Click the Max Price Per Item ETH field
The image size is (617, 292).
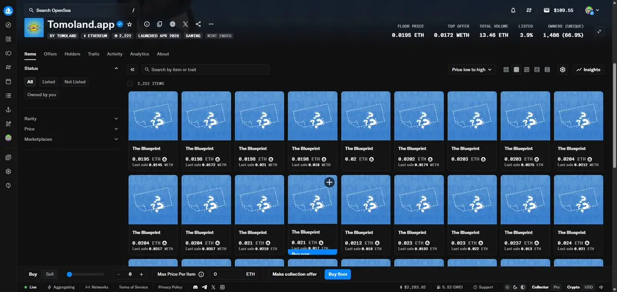pos(234,275)
